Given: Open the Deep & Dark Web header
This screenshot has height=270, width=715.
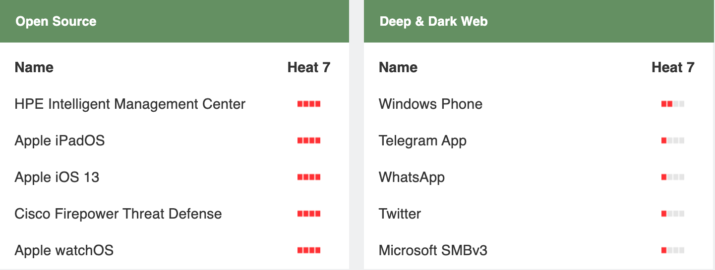Looking at the screenshot, I should coord(539,21).
